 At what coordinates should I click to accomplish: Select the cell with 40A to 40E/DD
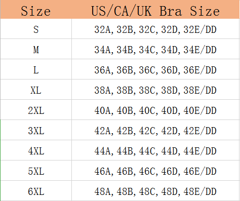(x=155, y=110)
